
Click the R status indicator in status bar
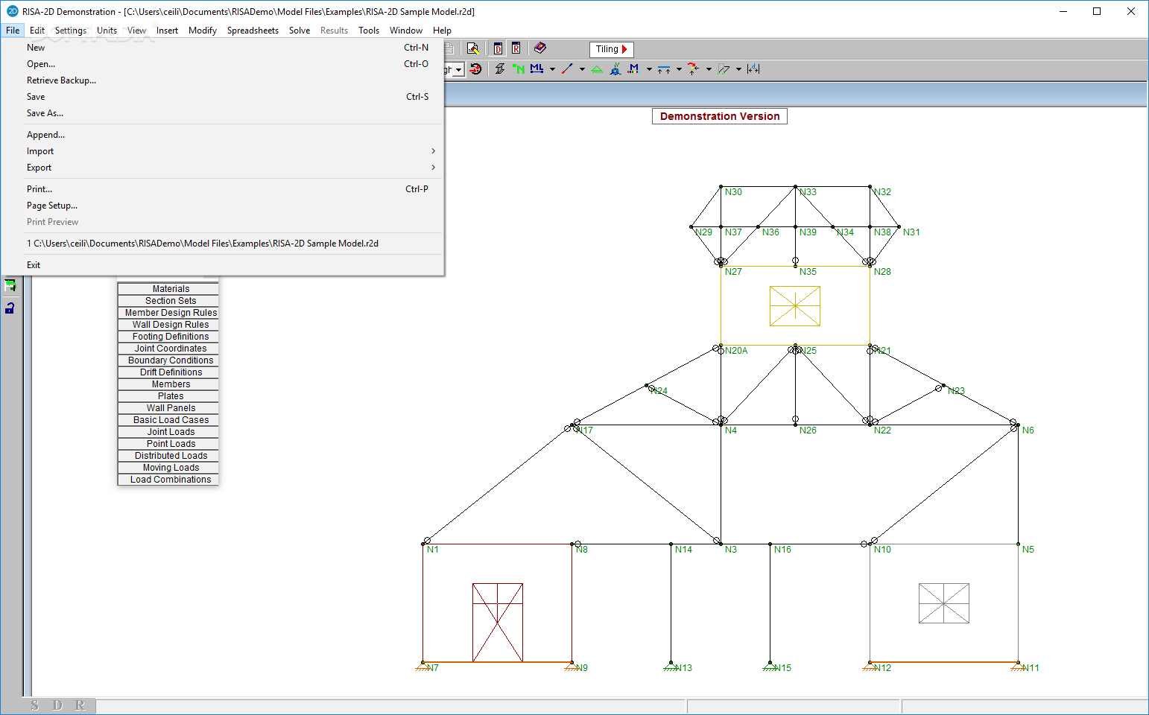point(80,705)
